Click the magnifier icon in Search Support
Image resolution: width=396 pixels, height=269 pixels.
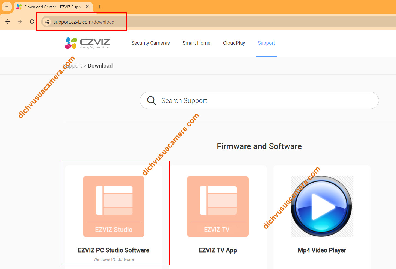[x=152, y=101]
